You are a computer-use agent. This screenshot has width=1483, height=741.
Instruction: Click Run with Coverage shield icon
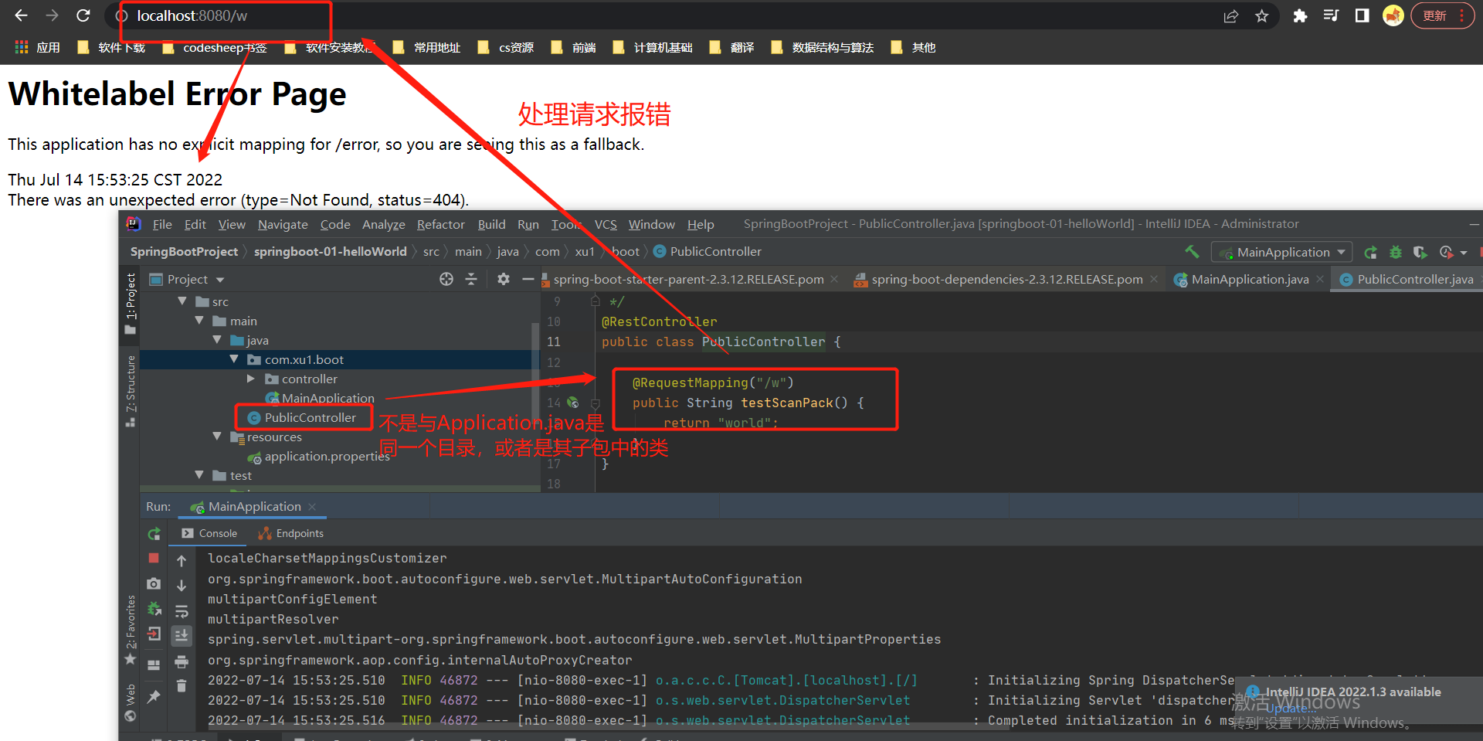1420,252
